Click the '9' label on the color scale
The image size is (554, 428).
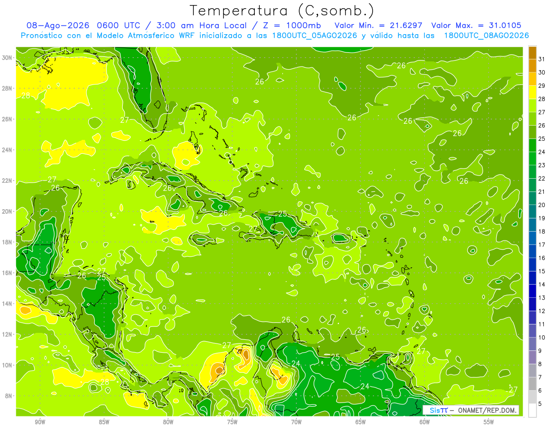click(540, 351)
